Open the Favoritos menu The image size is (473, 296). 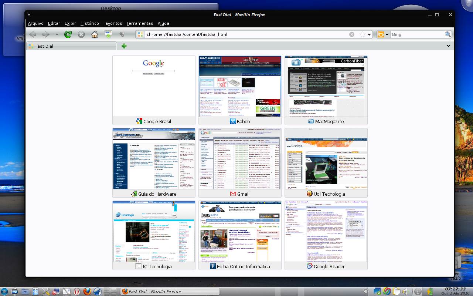113,23
